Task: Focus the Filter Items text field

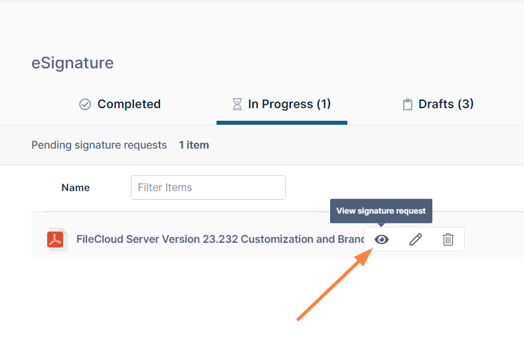Action: point(208,188)
